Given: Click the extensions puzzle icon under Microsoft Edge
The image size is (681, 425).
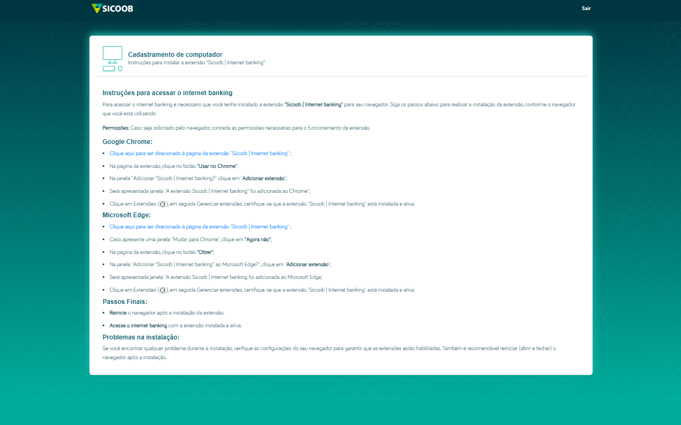Looking at the screenshot, I should point(163,290).
